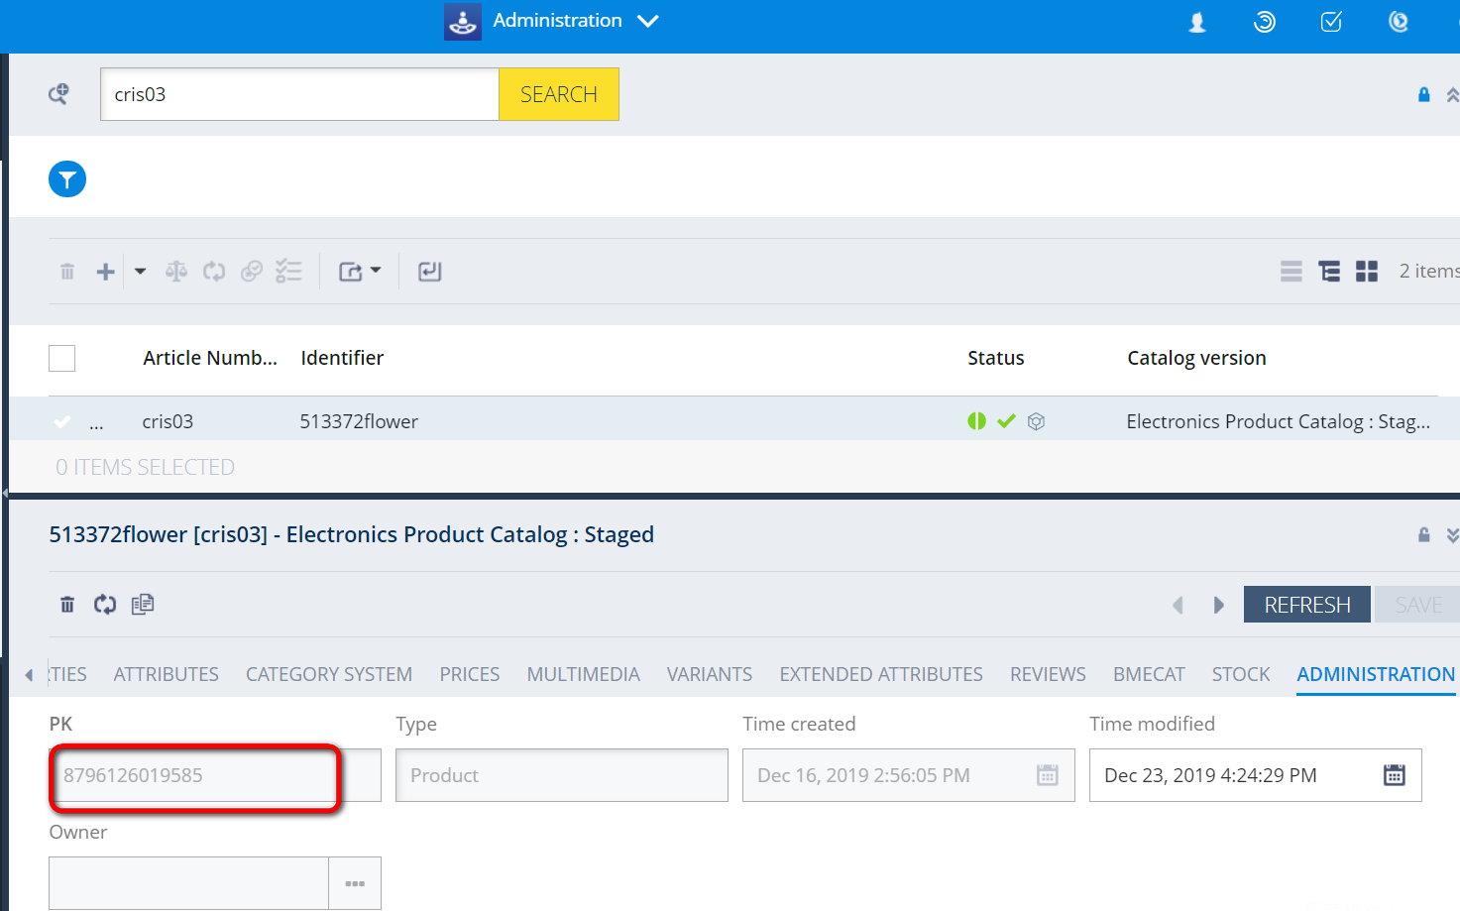Delete the product using the editor trash icon
The height and width of the screenshot is (911, 1460).
(67, 605)
